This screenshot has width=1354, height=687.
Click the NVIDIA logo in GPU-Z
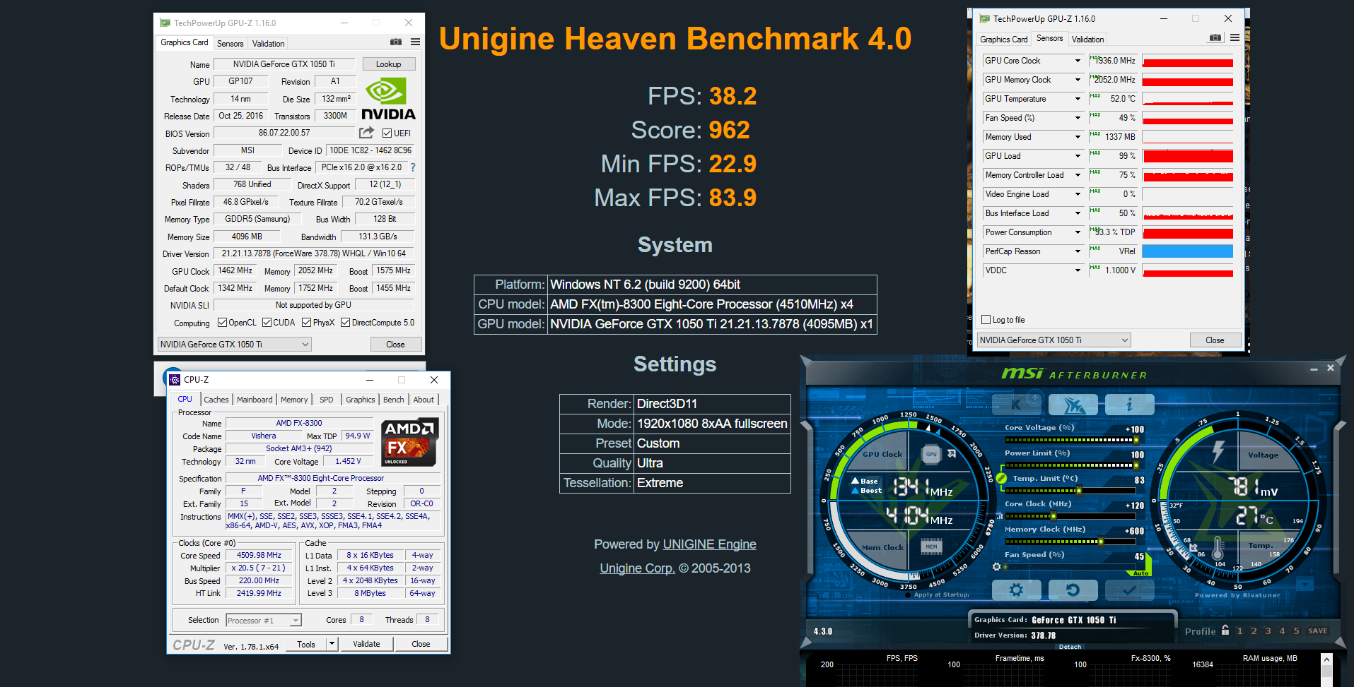pyautogui.click(x=388, y=100)
